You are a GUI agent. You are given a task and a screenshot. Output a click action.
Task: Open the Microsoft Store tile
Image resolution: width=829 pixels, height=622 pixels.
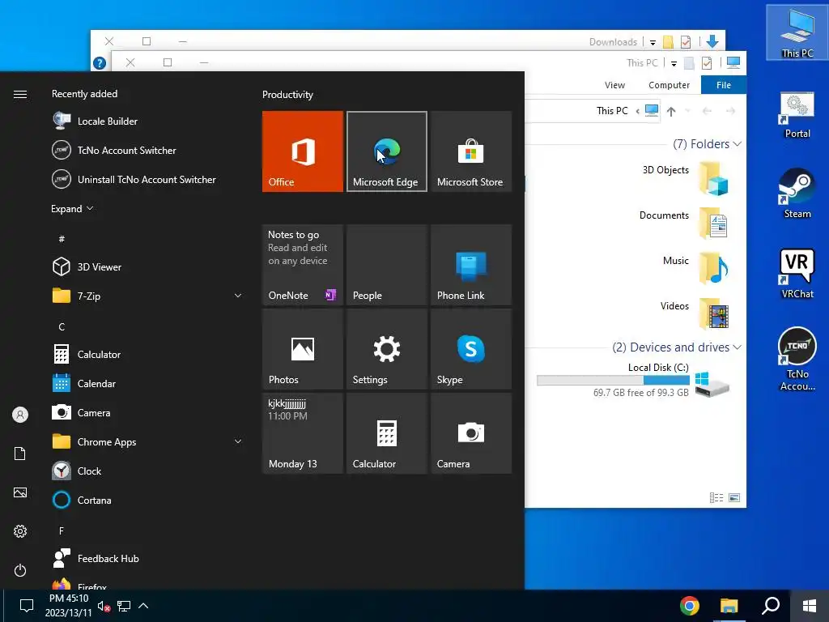tap(471, 151)
